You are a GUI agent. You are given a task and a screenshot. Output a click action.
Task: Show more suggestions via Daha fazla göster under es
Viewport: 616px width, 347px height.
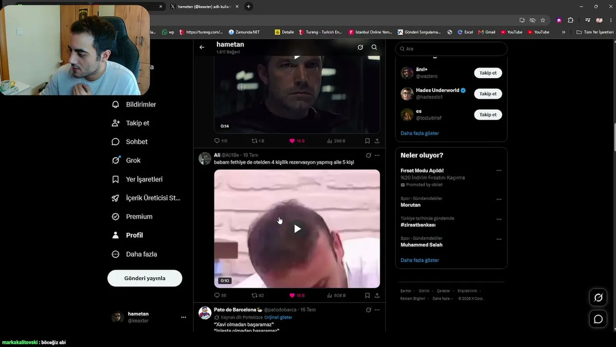point(420,133)
